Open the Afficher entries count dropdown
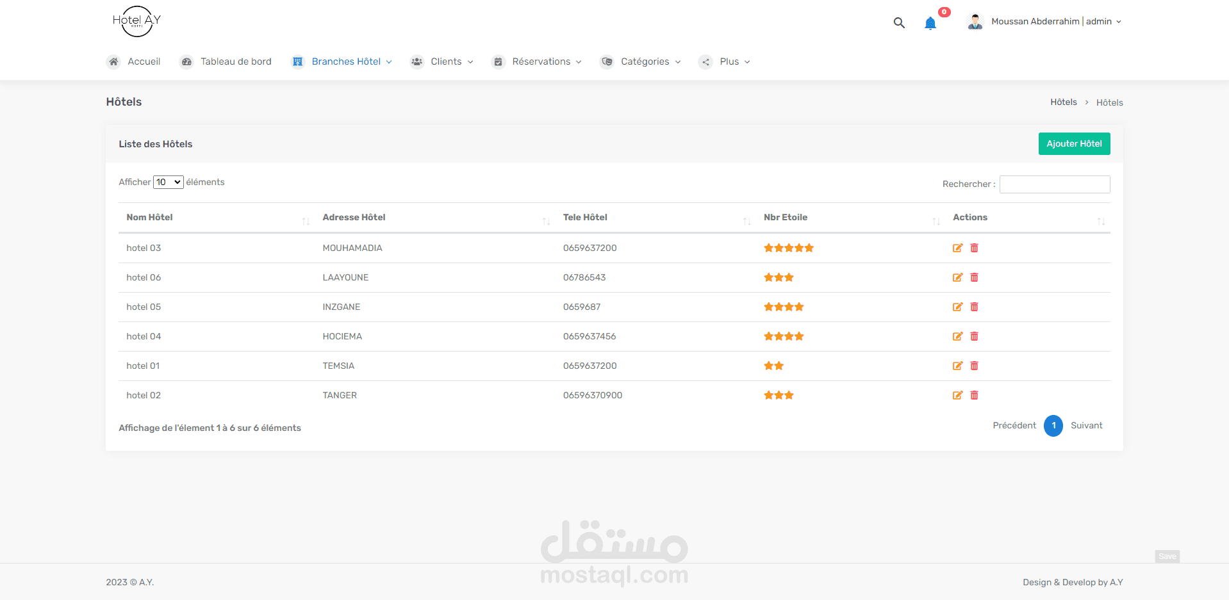1229x600 pixels. tap(169, 182)
